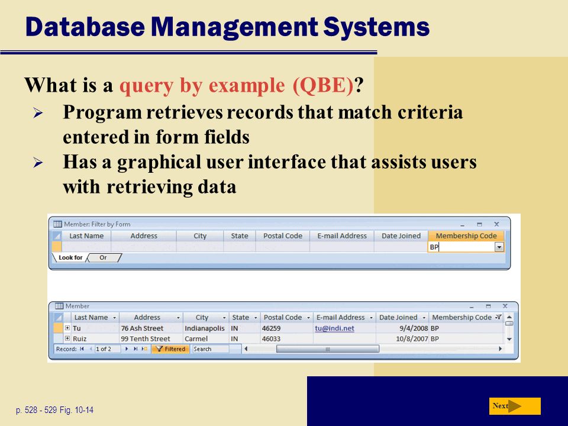The height and width of the screenshot is (426, 568).
Task: Click the date 9/4/2008 cell
Action: pos(402,328)
